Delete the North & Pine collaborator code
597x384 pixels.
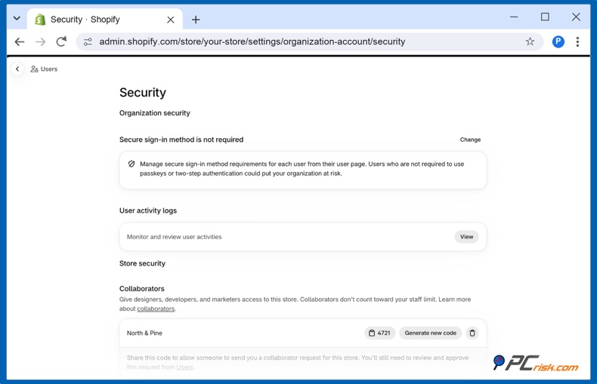[472, 333]
